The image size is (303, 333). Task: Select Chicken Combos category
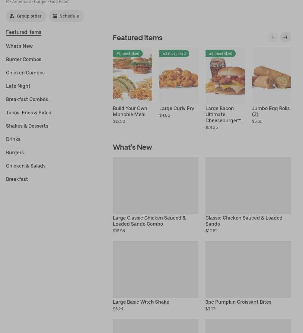25,73
